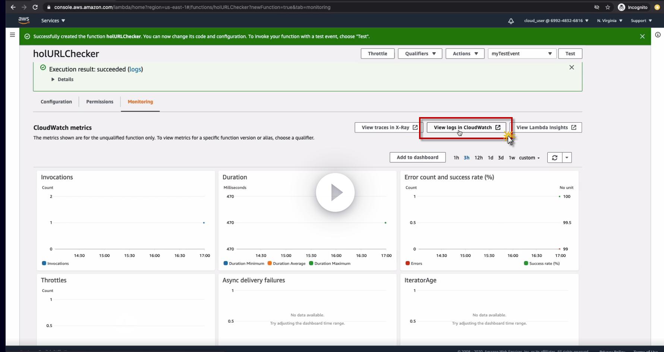The height and width of the screenshot is (352, 664).
Task: Click the site lock icon in address bar
Action: tap(48, 7)
